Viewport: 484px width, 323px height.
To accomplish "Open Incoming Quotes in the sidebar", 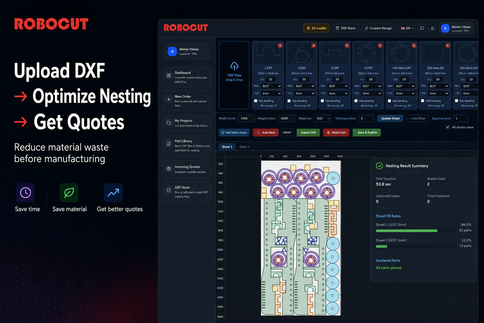I will point(187,169).
